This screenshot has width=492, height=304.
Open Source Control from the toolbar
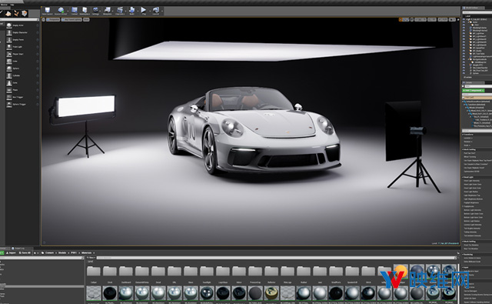pyautogui.click(x=61, y=11)
